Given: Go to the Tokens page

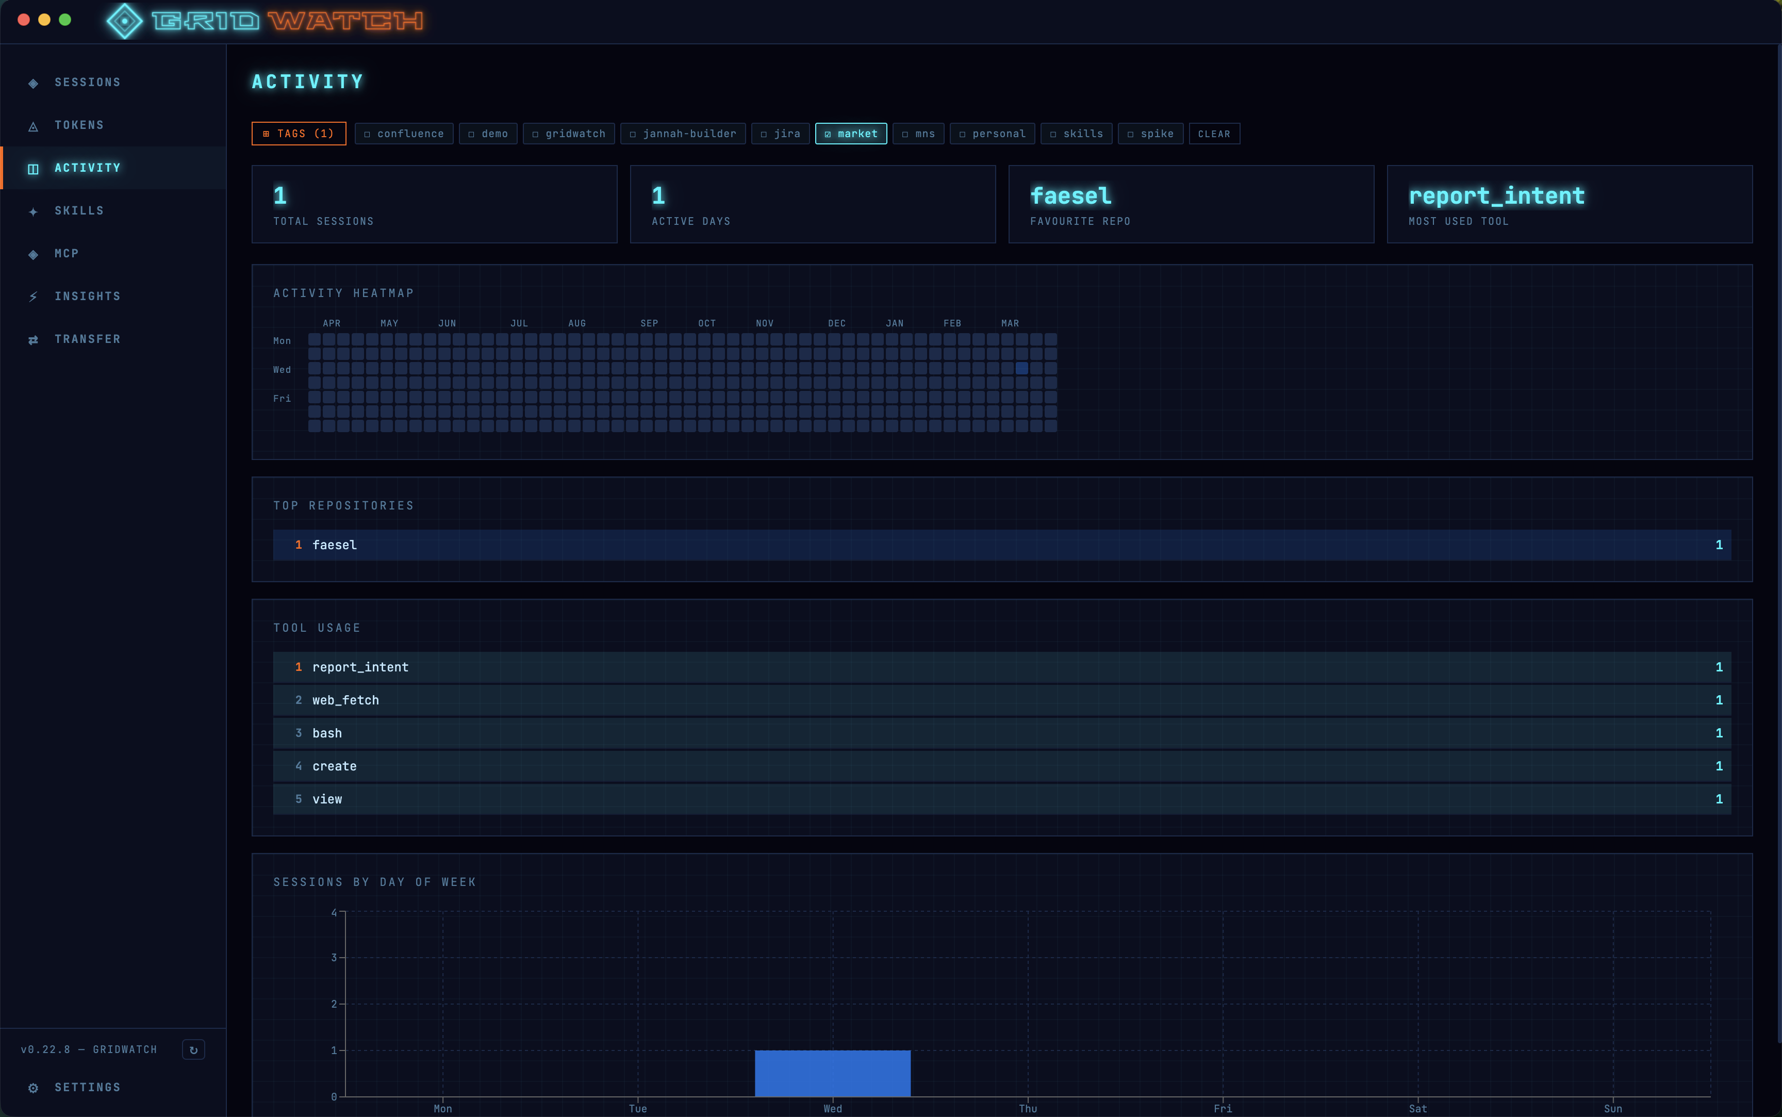Looking at the screenshot, I should pyautogui.click(x=79, y=126).
